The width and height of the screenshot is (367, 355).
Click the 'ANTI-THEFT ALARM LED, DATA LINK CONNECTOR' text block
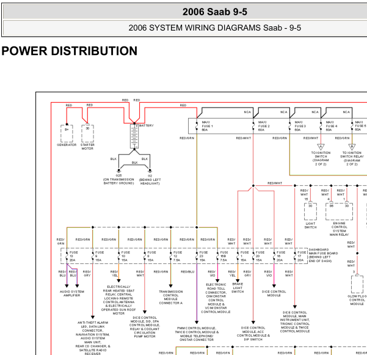pyautogui.click(x=93, y=338)
